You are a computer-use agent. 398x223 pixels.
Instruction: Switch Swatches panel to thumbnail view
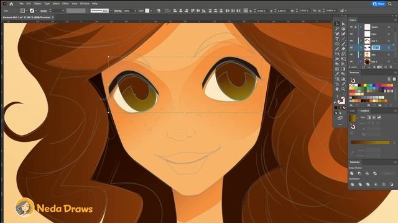394,79
